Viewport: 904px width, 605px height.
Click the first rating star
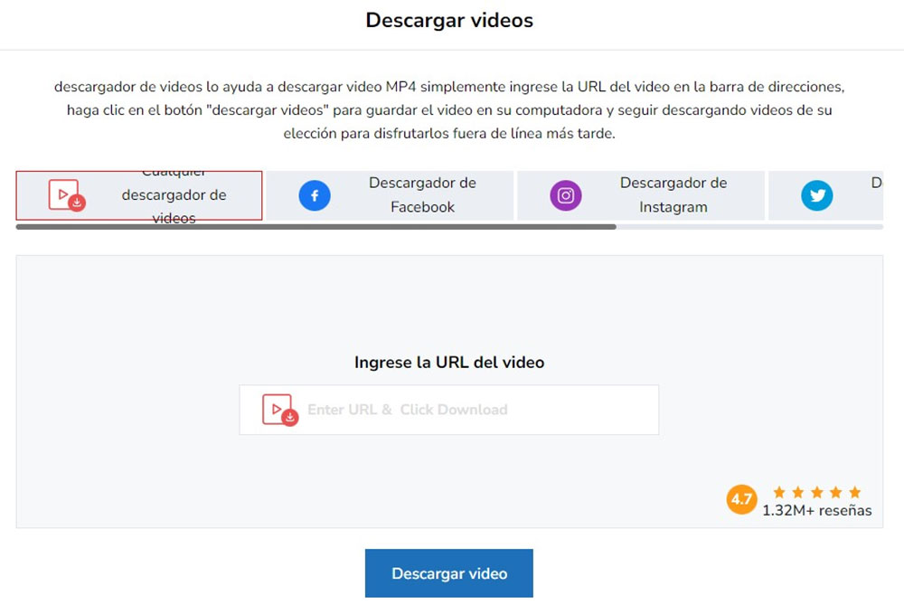click(777, 492)
